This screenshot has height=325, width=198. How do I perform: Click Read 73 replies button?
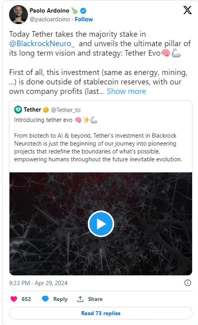[x=101, y=313]
